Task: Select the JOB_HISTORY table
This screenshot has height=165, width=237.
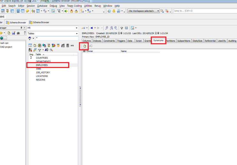Action: coord(43,72)
